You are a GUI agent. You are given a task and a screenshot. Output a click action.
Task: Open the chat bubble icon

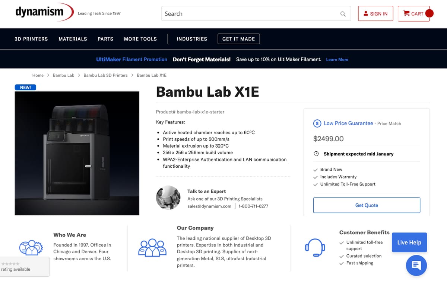coord(416,266)
